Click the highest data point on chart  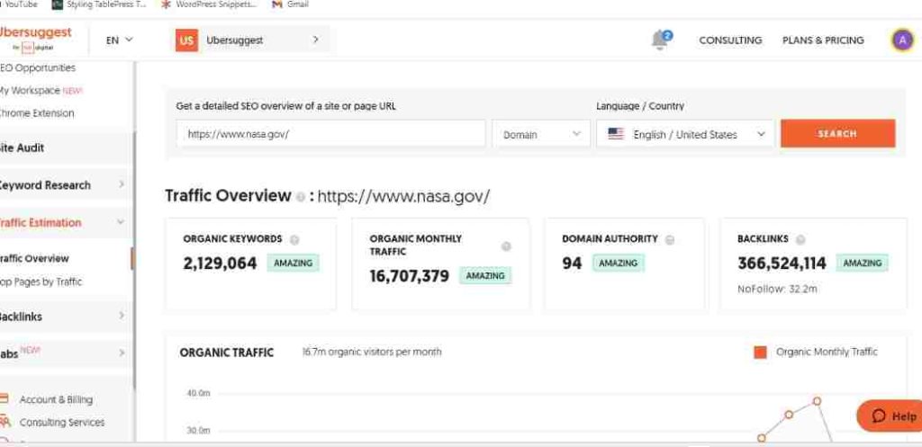coord(817,401)
